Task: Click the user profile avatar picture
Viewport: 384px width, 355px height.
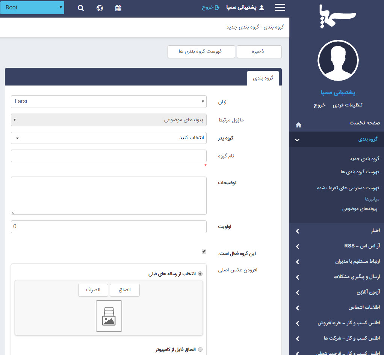Action: point(338,60)
